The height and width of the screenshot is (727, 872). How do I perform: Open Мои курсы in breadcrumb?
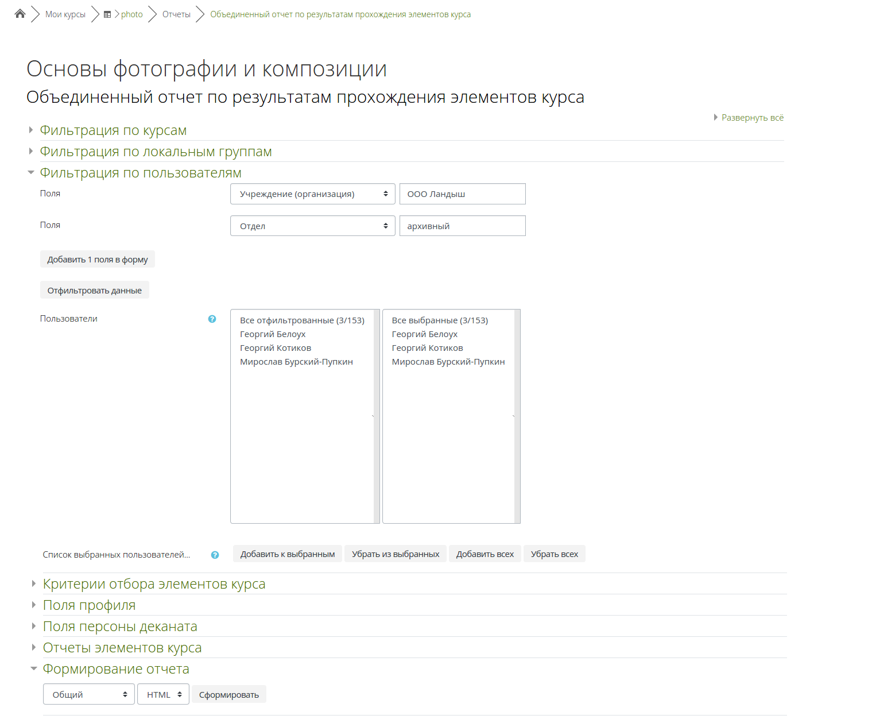(65, 14)
